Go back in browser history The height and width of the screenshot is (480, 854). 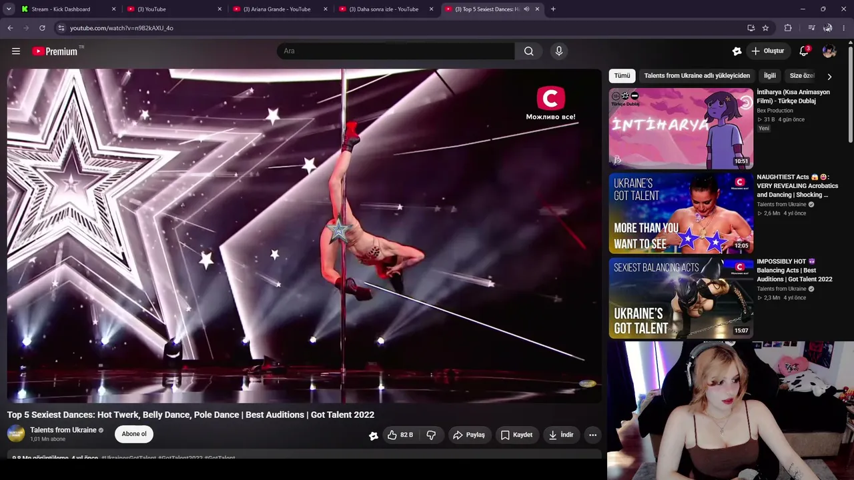pyautogui.click(x=10, y=28)
